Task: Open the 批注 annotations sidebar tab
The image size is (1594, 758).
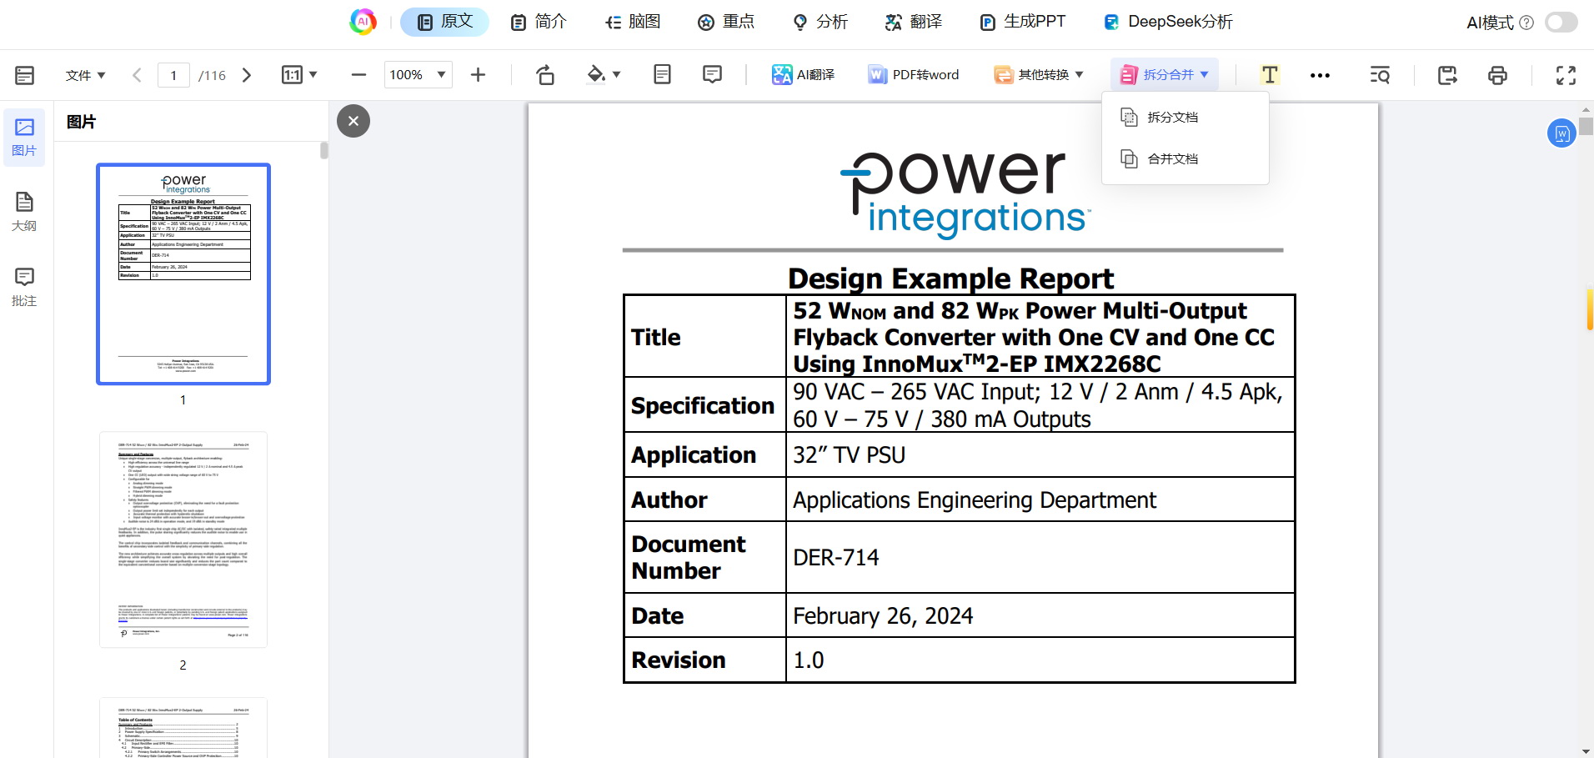Action: point(24,288)
